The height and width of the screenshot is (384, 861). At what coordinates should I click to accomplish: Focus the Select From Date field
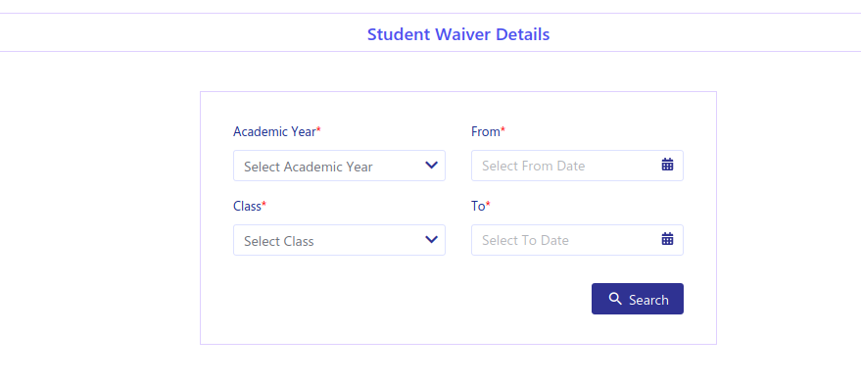click(x=577, y=166)
